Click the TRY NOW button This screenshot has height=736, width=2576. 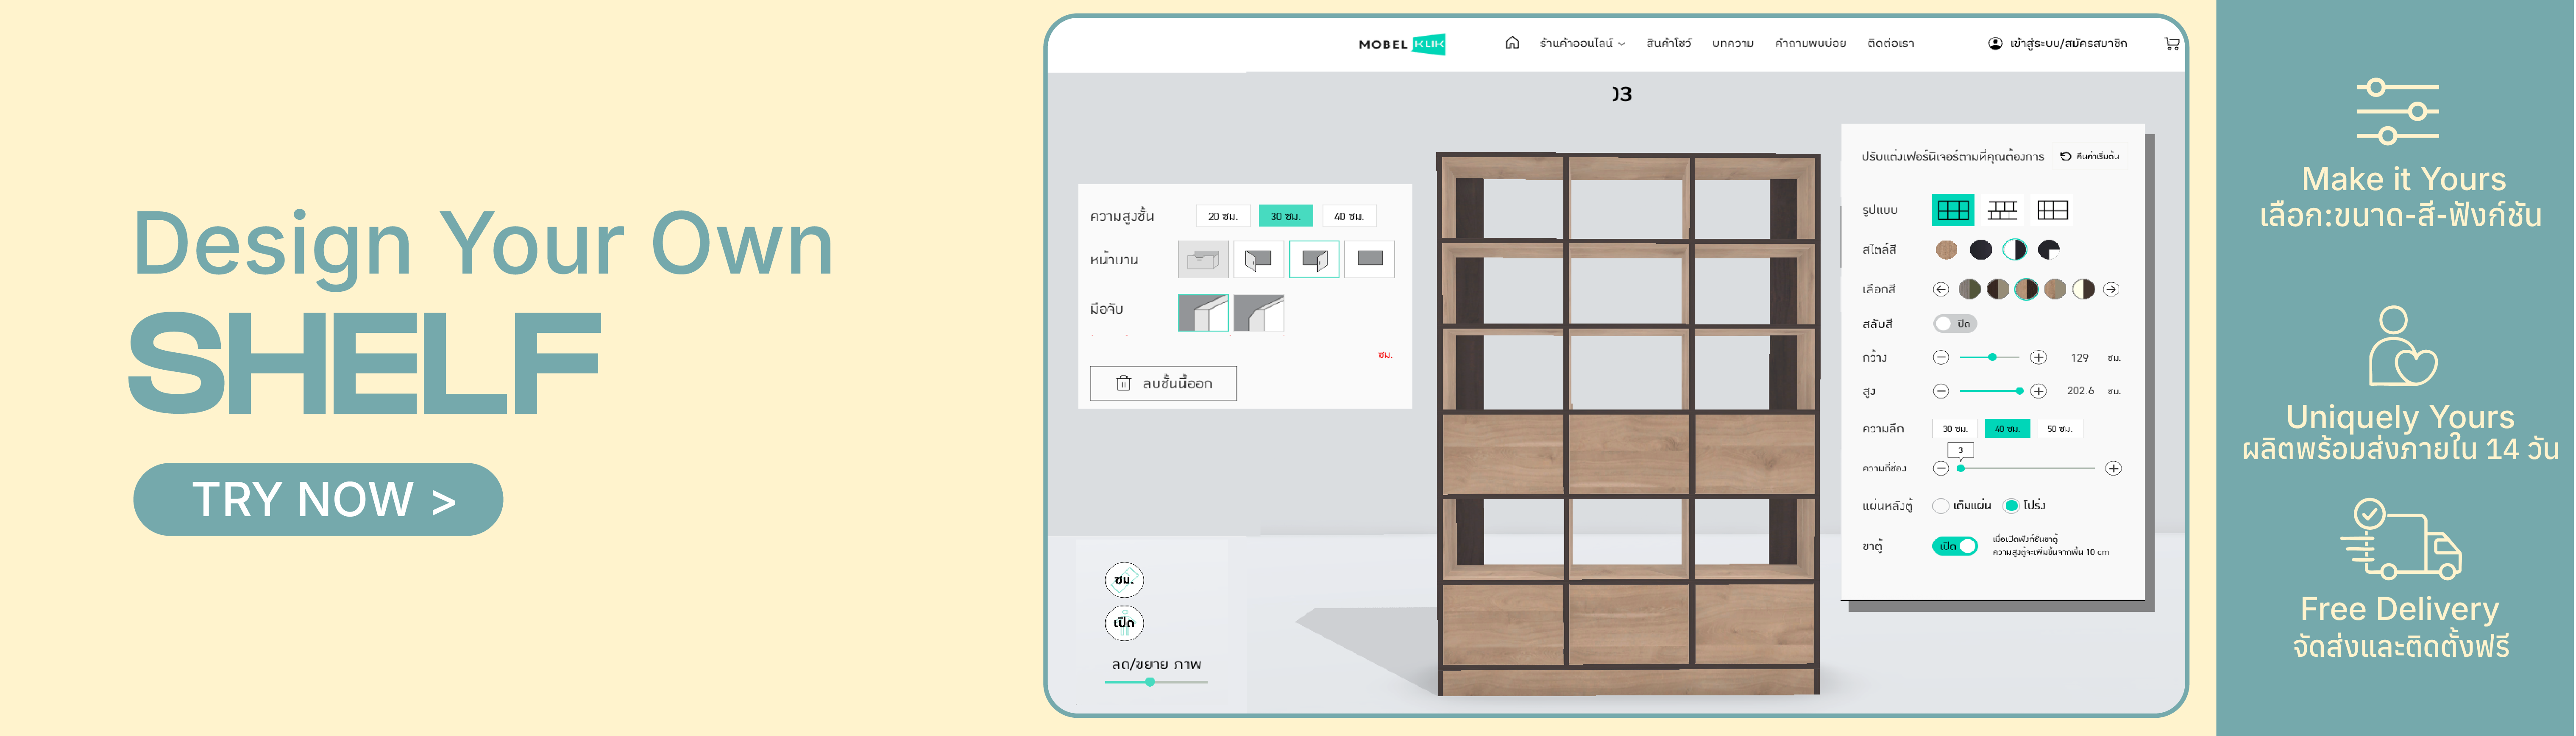318,499
